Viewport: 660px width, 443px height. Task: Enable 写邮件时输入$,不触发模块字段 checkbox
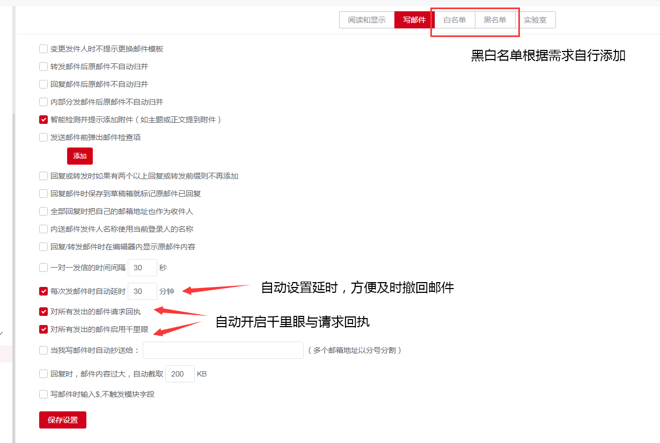click(43, 394)
